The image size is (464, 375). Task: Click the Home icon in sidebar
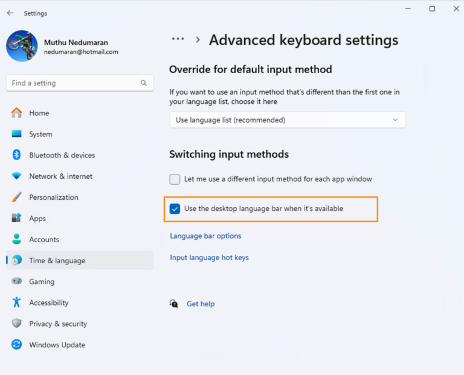[17, 113]
